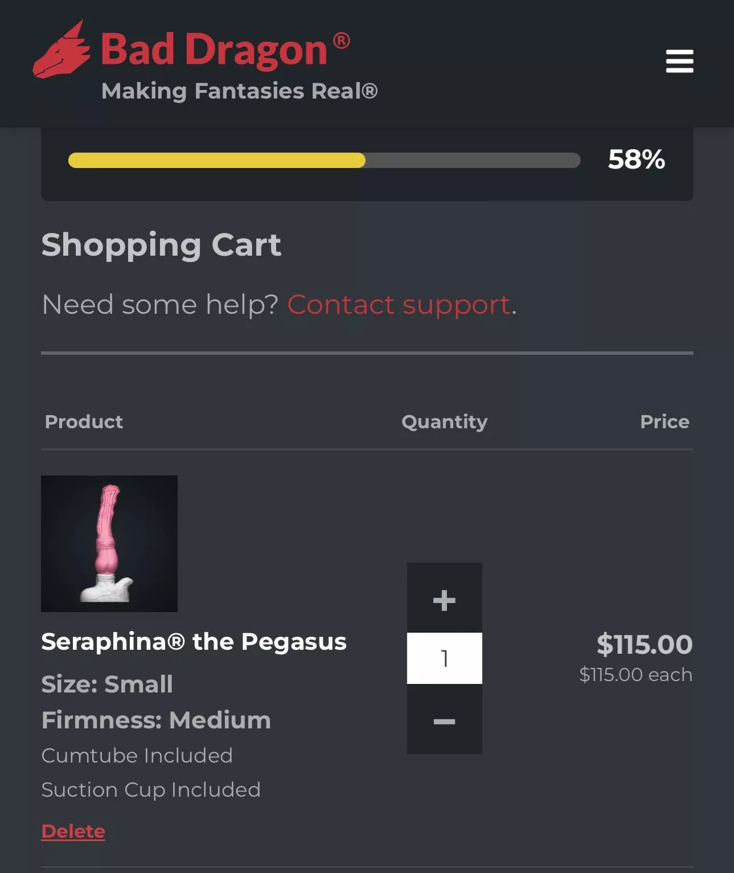
Task: Click the $115.00 total price
Action: click(x=644, y=644)
